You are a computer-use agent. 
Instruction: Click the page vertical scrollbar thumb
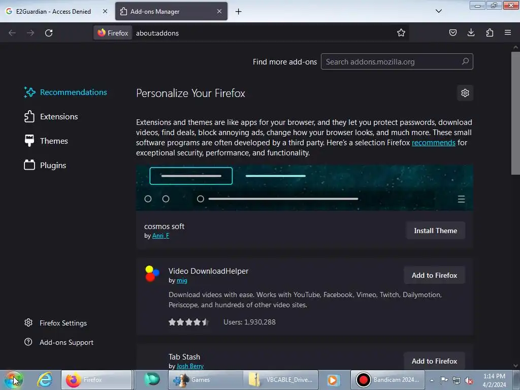(515, 113)
